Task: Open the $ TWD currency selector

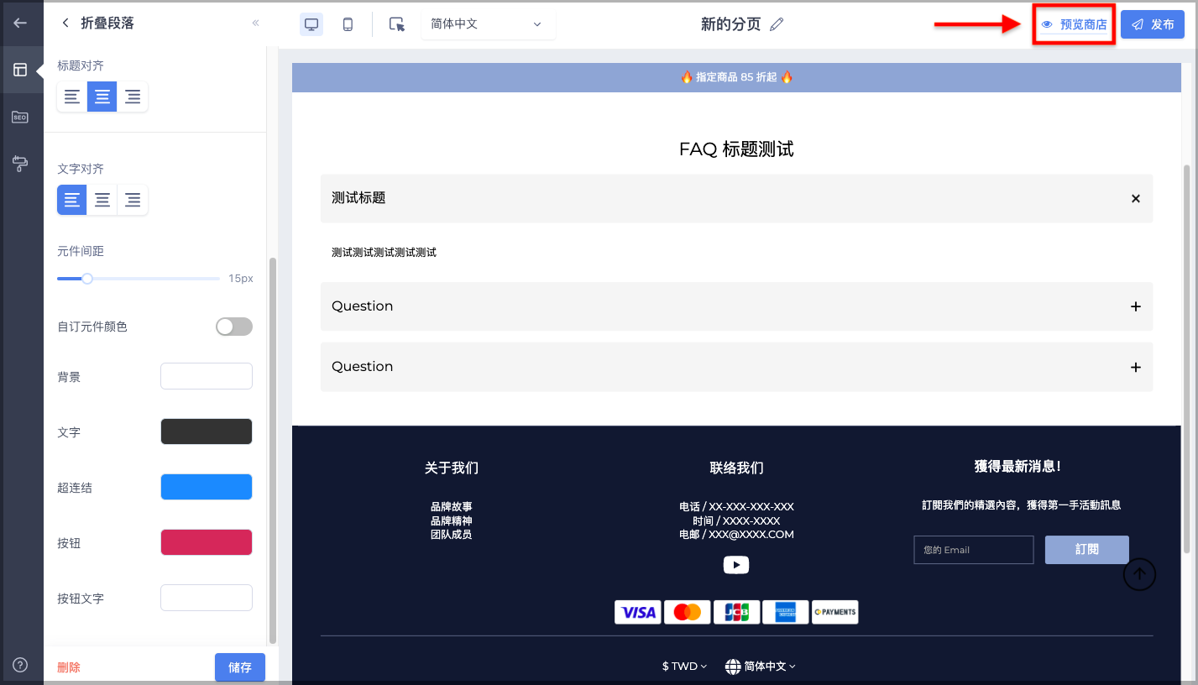Action: point(684,666)
